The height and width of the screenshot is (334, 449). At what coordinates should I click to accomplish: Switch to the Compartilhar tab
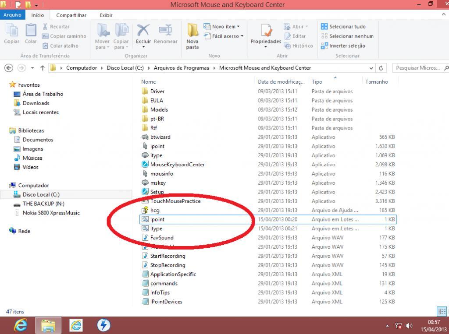coord(71,15)
